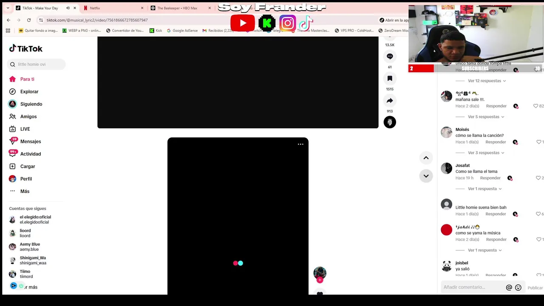
Task: Open the Kick bookmark
Action: click(x=156, y=31)
